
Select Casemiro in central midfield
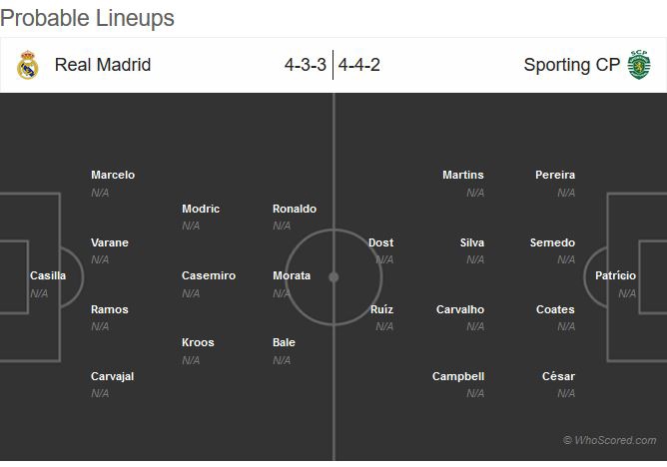point(209,275)
